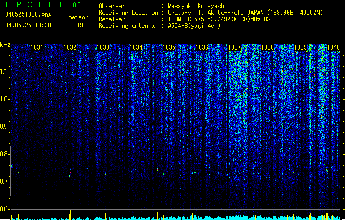346x220 pixels.
Task: Click the 0.9 kHz axis label
Action: click(x=4, y=127)
